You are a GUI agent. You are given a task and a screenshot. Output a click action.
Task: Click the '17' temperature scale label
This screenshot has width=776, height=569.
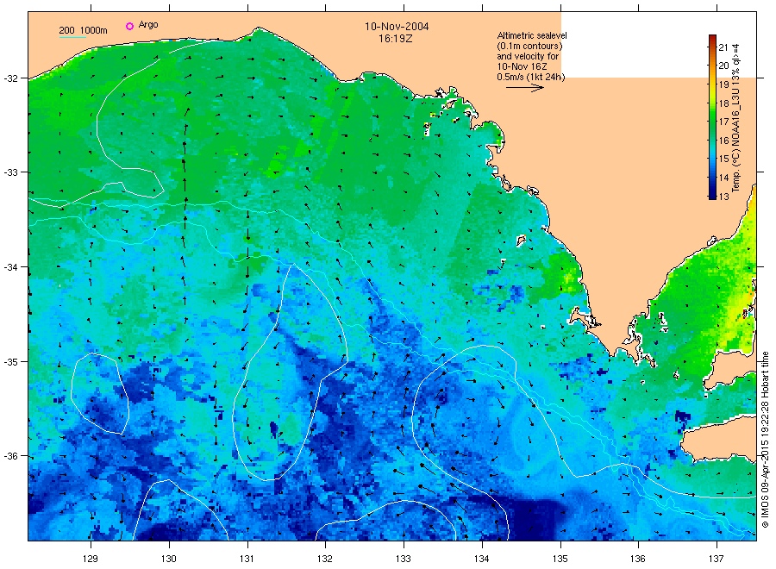click(x=723, y=122)
